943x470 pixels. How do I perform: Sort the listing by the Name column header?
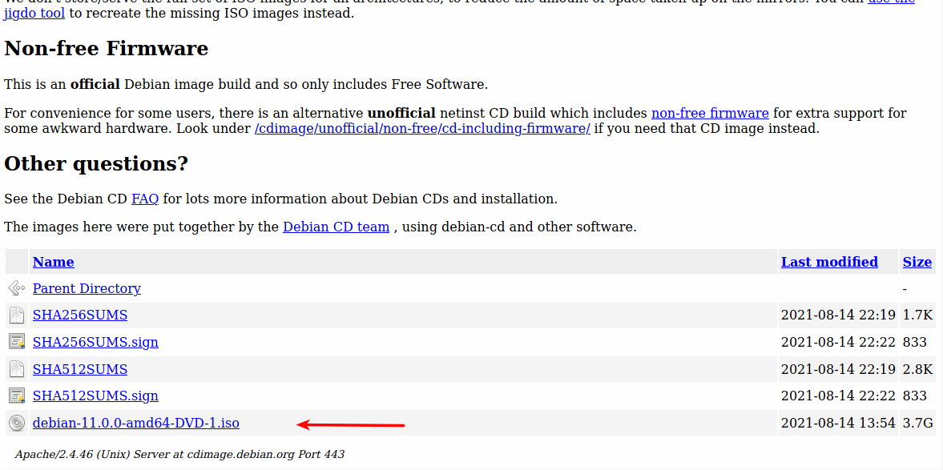coord(53,262)
